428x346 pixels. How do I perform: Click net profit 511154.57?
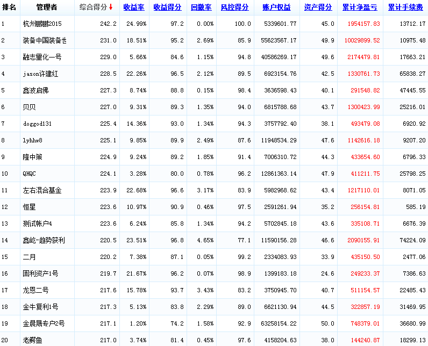(x=365, y=290)
